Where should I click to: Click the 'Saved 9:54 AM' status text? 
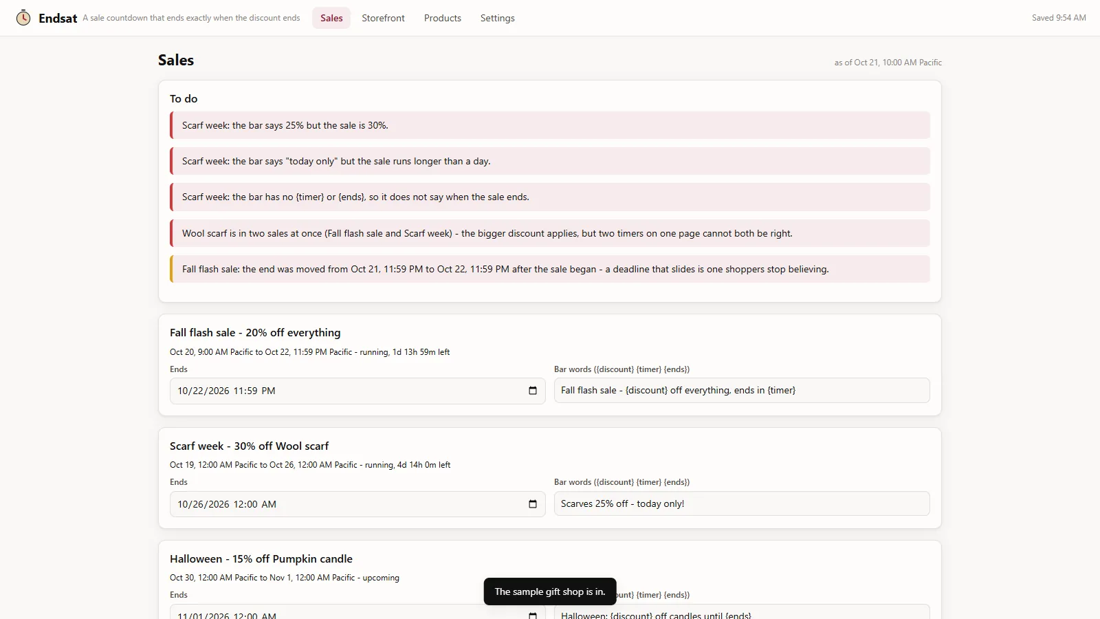tap(1059, 18)
